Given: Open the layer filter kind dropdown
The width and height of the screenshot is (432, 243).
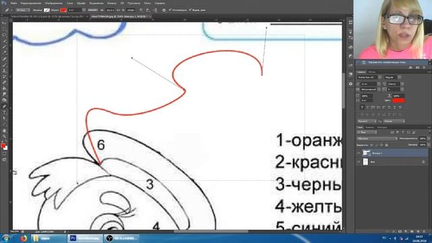Looking at the screenshot, I should (367, 132).
